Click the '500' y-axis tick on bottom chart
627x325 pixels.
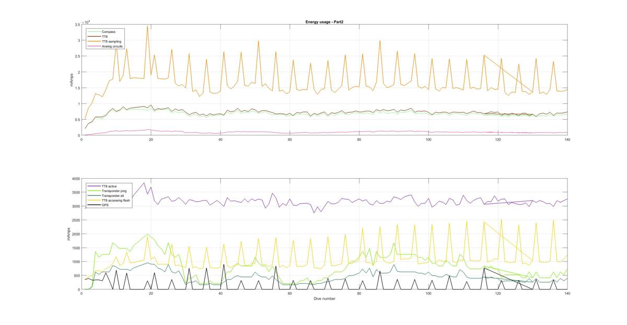(x=76, y=275)
